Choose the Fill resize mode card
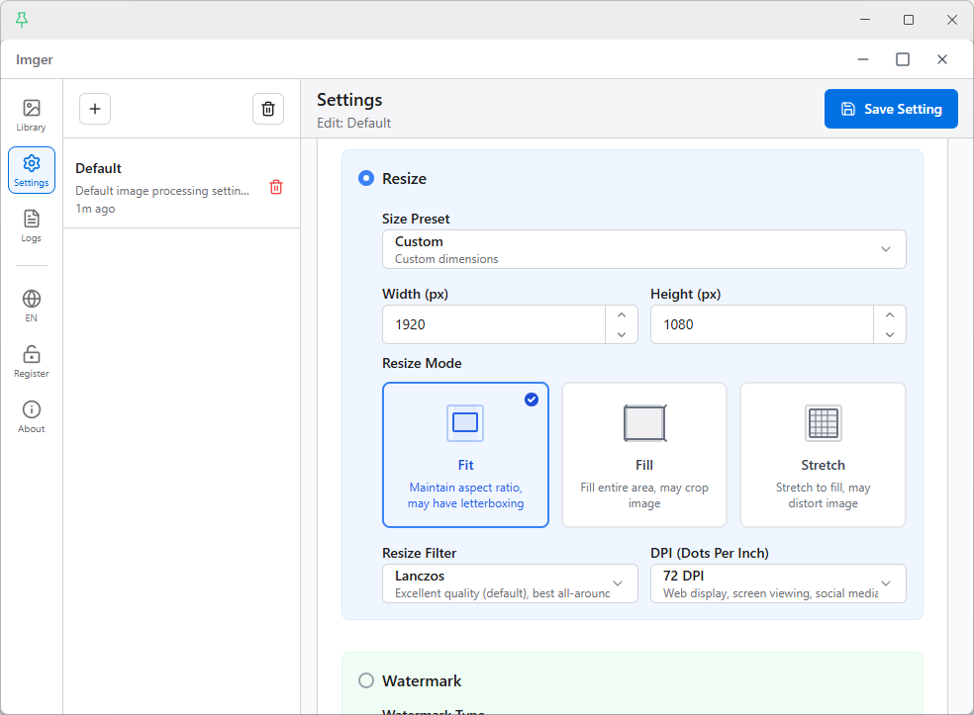The width and height of the screenshot is (974, 715). point(644,455)
